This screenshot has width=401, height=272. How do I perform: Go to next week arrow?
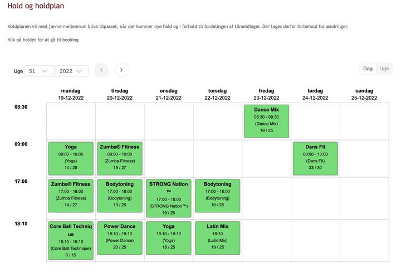[x=121, y=70]
